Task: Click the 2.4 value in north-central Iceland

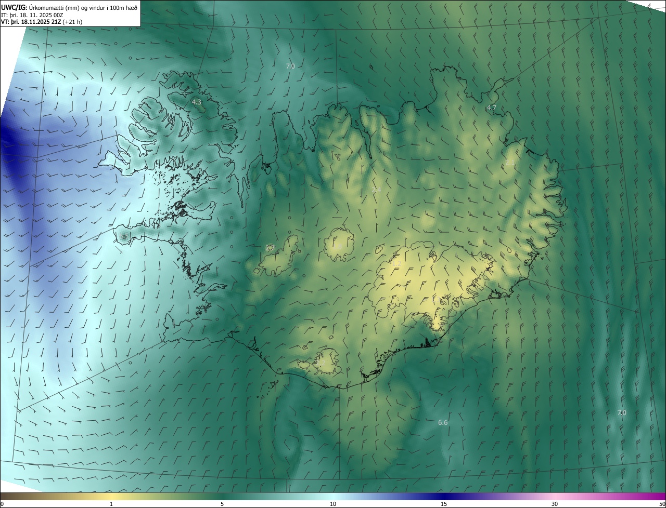Action: pyautogui.click(x=377, y=190)
